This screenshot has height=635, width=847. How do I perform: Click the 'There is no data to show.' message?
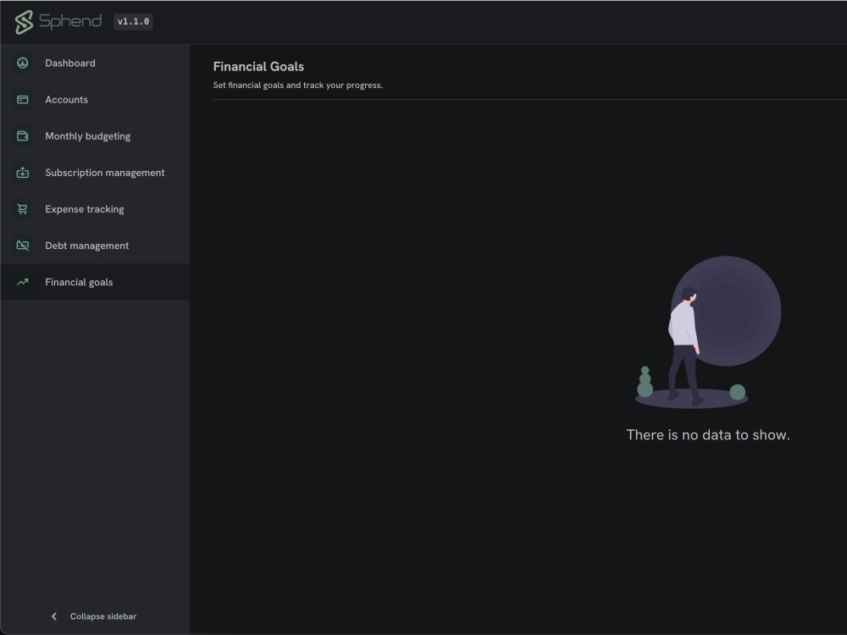point(708,435)
